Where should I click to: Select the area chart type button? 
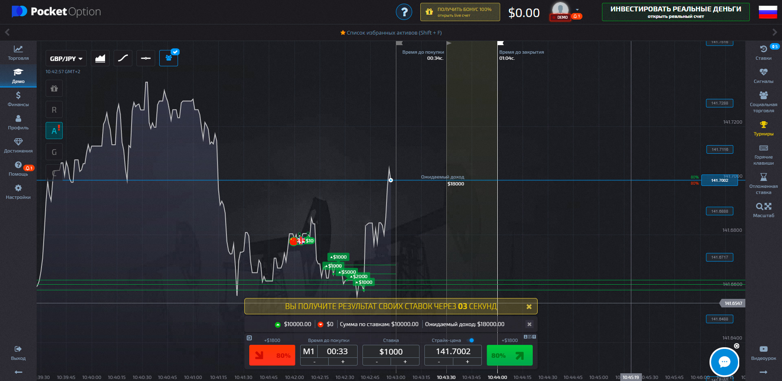(x=100, y=59)
